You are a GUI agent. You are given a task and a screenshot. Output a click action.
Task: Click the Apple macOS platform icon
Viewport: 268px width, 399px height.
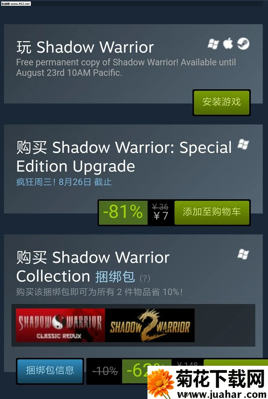(228, 44)
